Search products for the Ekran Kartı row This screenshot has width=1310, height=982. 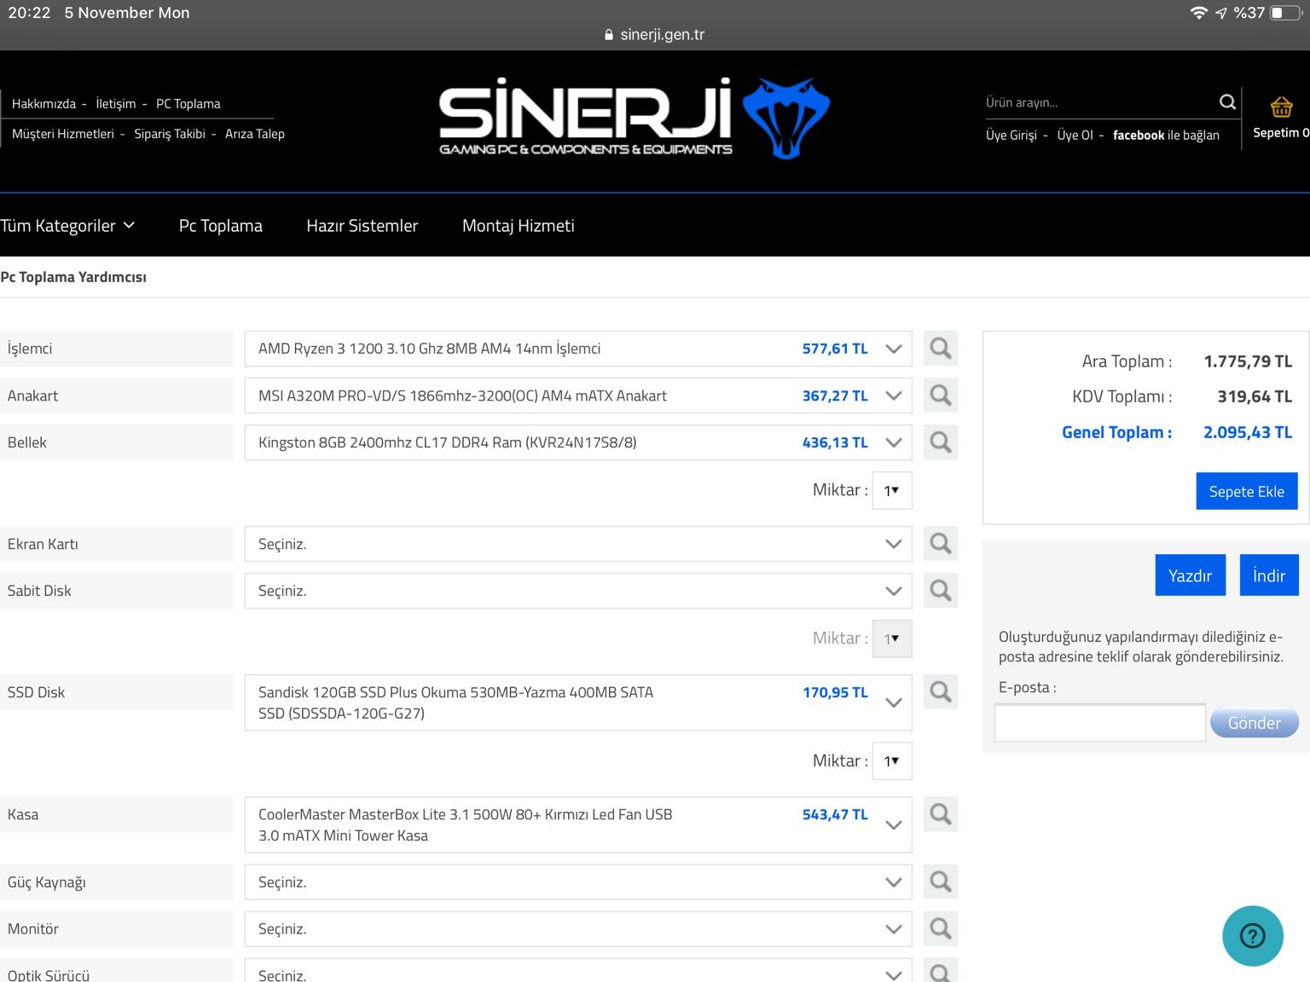point(941,544)
